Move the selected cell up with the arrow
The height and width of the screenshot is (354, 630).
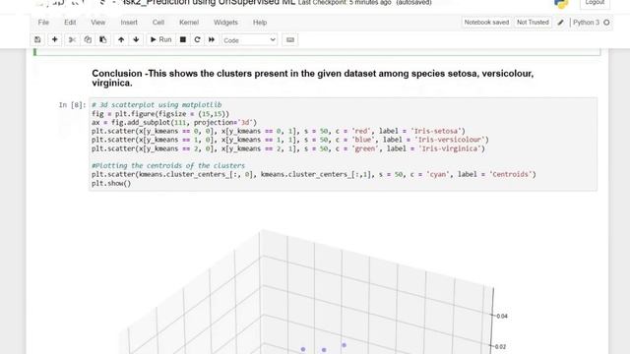click(x=121, y=39)
